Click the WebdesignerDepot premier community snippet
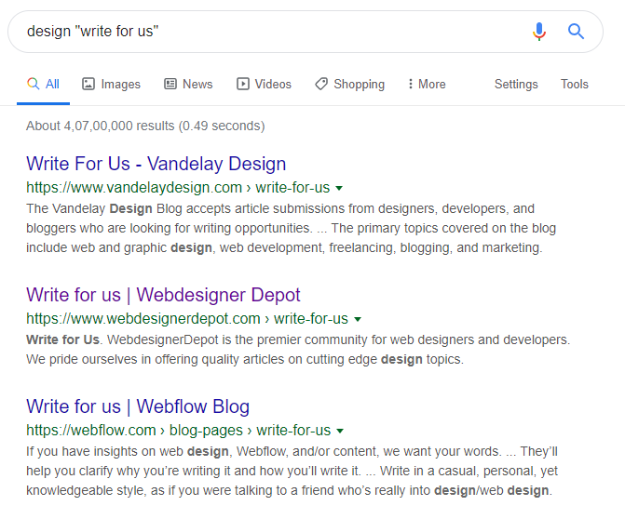625x519 pixels. click(x=298, y=350)
